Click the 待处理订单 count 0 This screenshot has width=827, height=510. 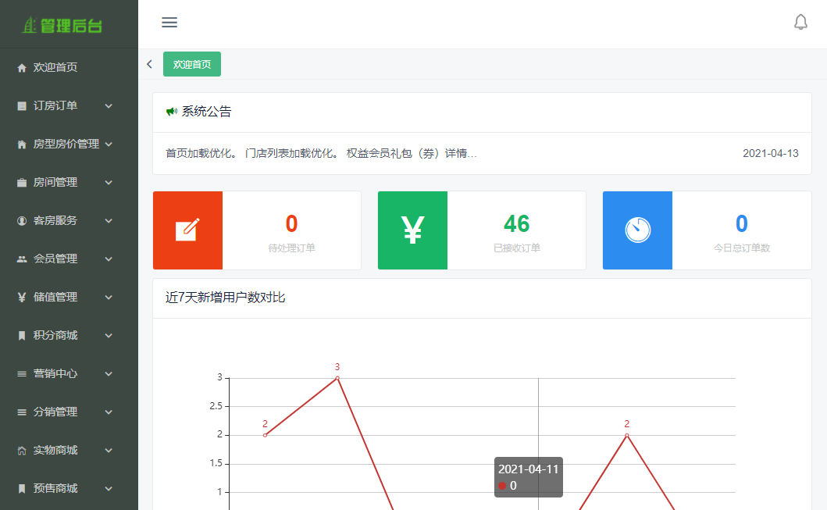(x=291, y=223)
